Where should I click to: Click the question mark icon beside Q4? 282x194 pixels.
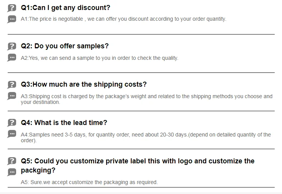click(12, 123)
